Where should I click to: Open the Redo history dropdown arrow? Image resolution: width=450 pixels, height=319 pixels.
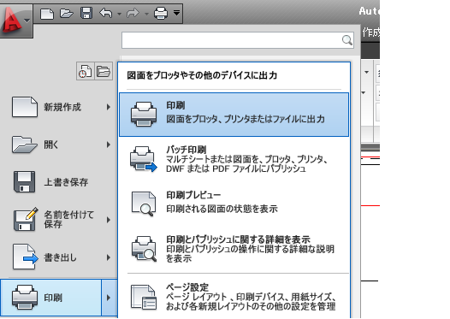tap(146, 14)
